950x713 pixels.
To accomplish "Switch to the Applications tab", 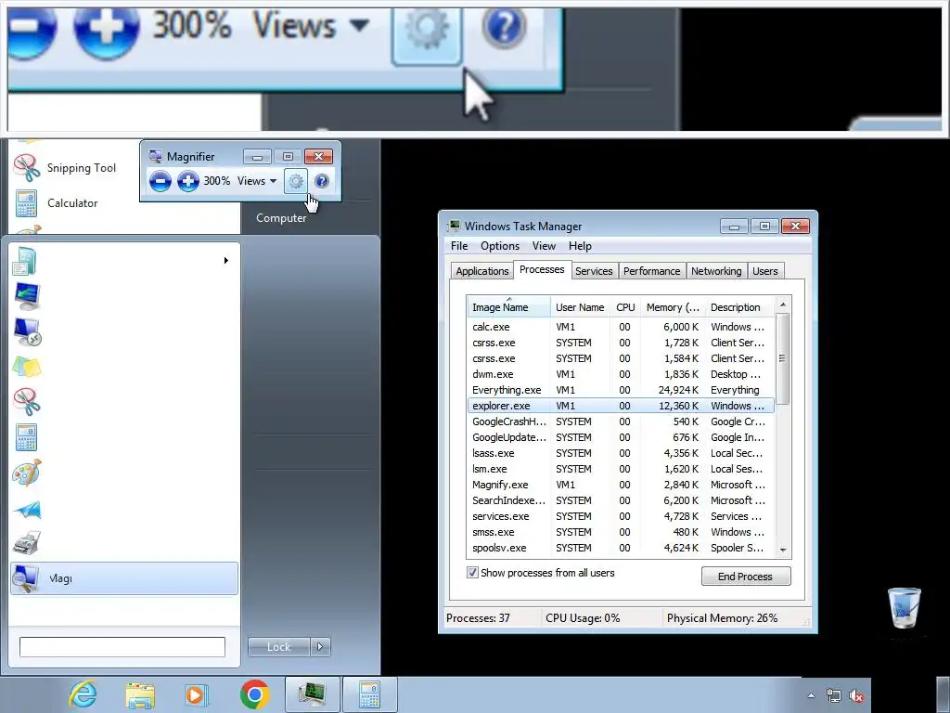I will coord(482,271).
